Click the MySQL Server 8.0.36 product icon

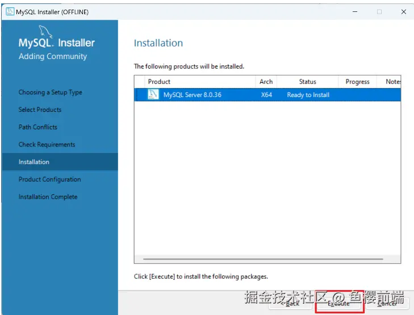(153, 94)
